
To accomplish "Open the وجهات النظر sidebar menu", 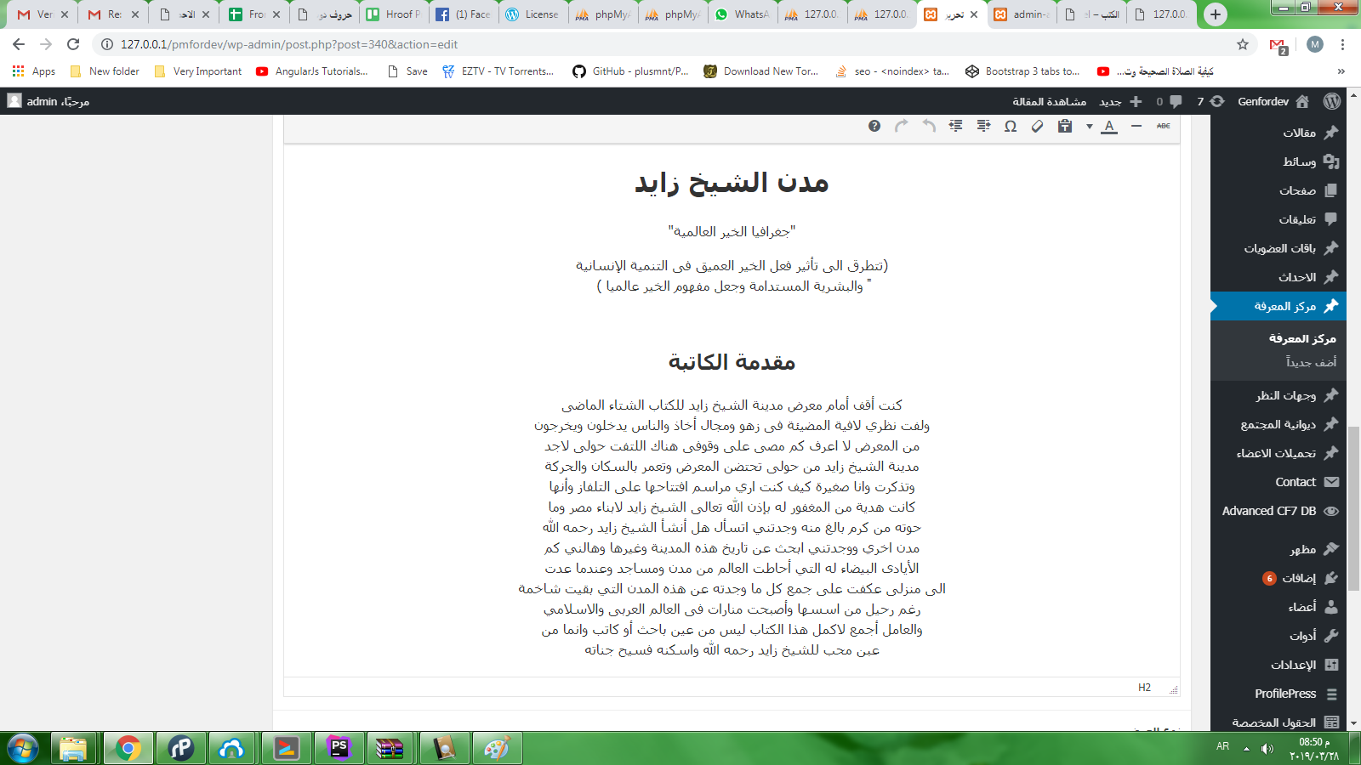I will [1278, 395].
